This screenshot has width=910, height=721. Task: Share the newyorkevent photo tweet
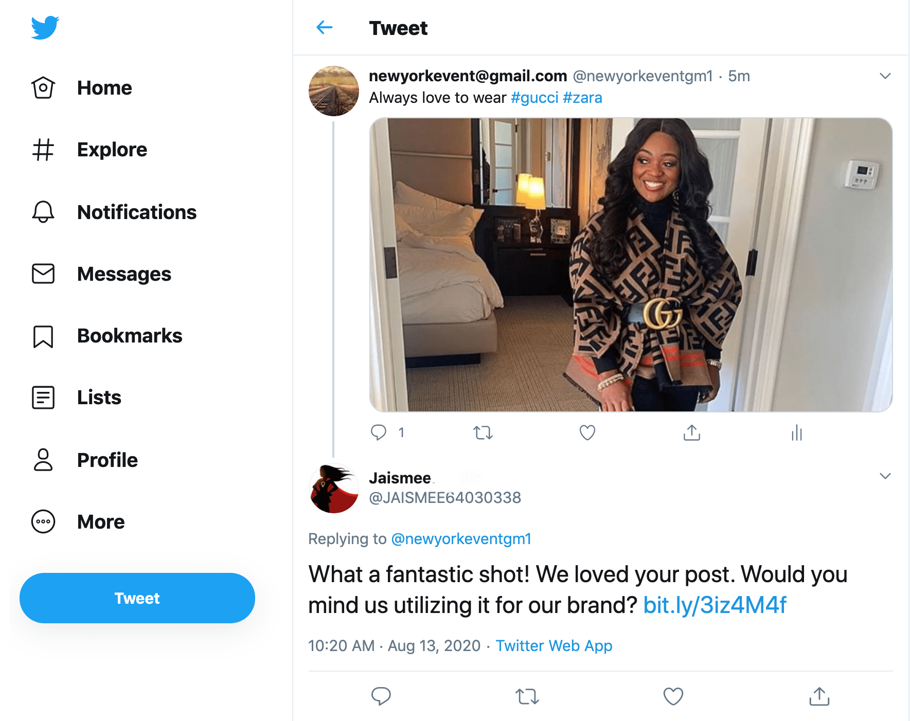(691, 433)
